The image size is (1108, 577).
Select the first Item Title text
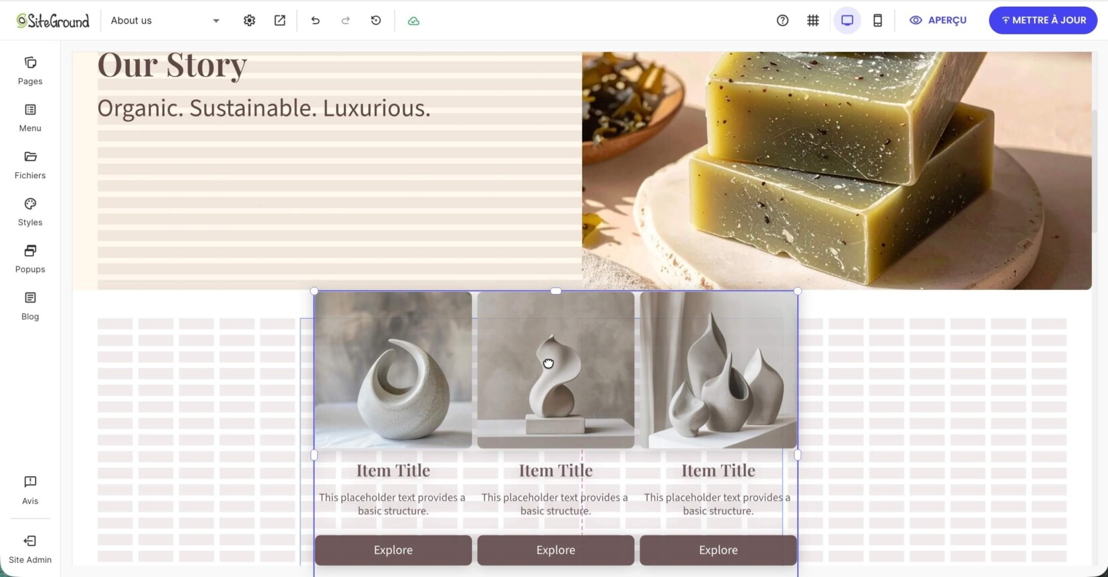(x=393, y=471)
